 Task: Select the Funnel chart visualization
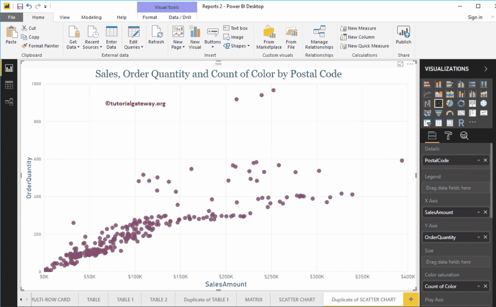click(439, 113)
